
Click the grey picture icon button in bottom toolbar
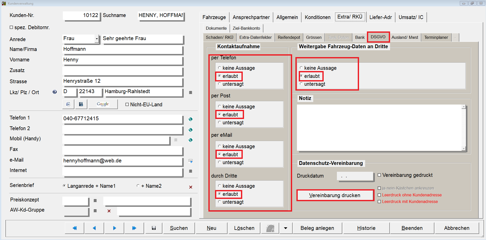click(270, 228)
